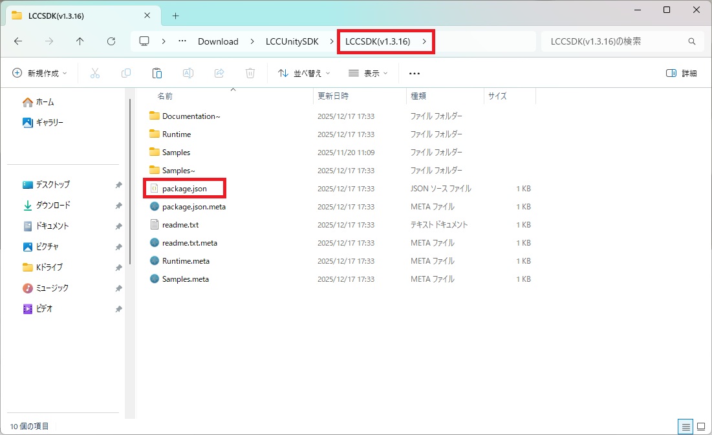Open ダウンロード in quick access
Viewport: 712px width, 435px height.
[x=47, y=206]
